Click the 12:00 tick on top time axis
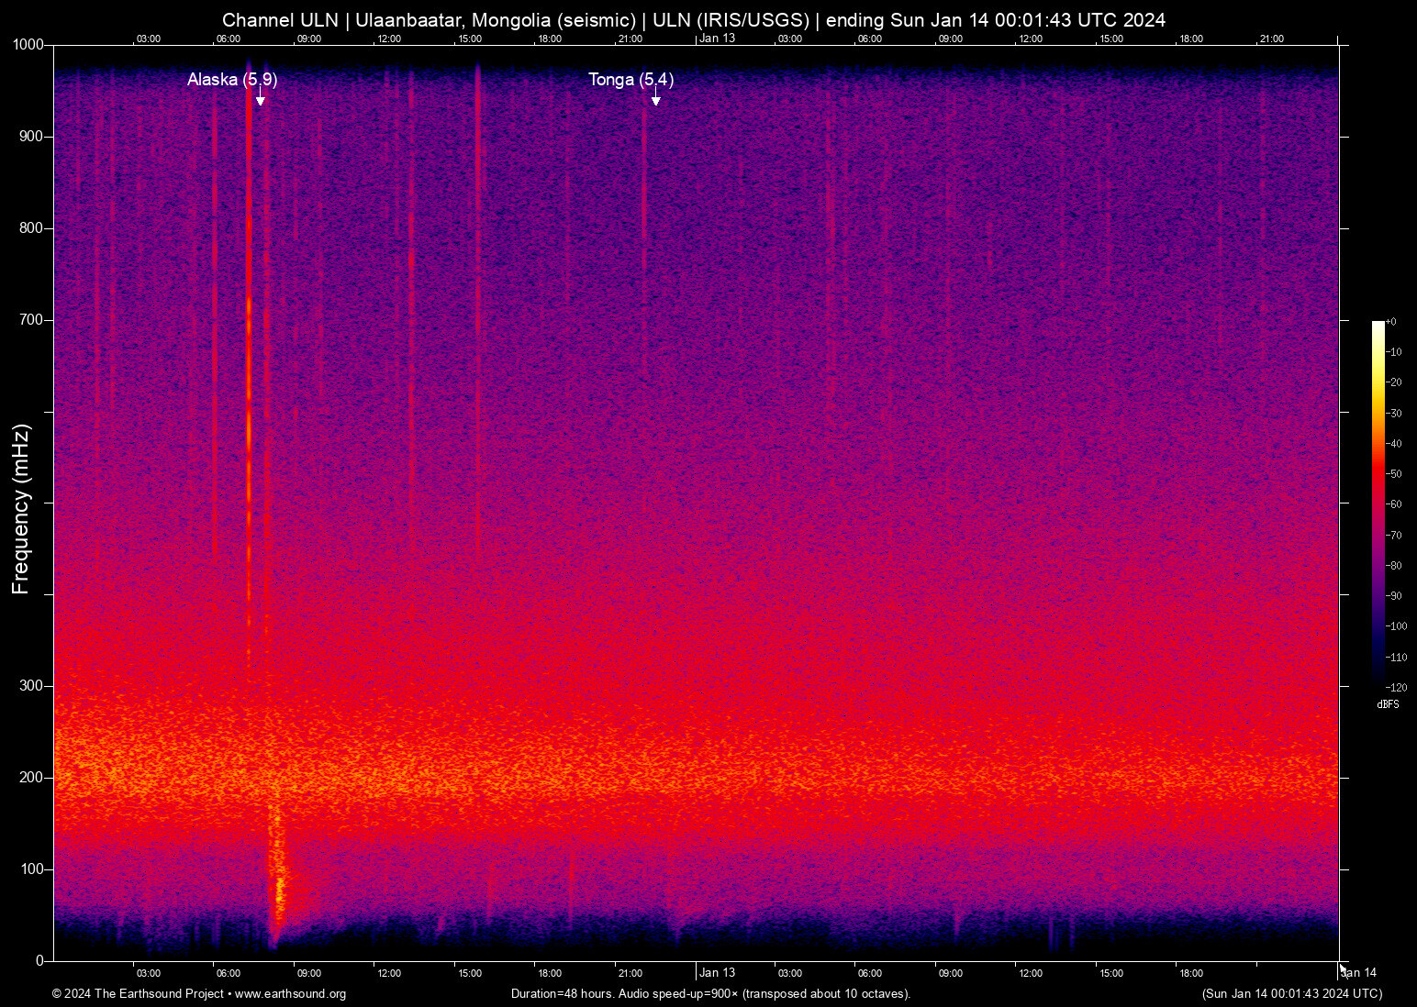Image resolution: width=1417 pixels, height=1007 pixels. 390,39
